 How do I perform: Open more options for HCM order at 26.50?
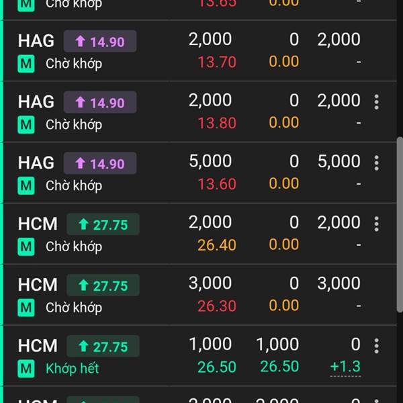376,346
